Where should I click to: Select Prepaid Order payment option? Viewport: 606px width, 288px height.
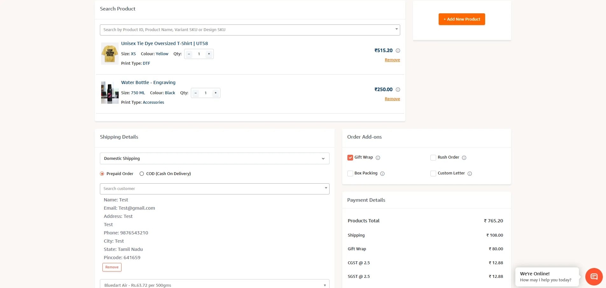click(102, 174)
